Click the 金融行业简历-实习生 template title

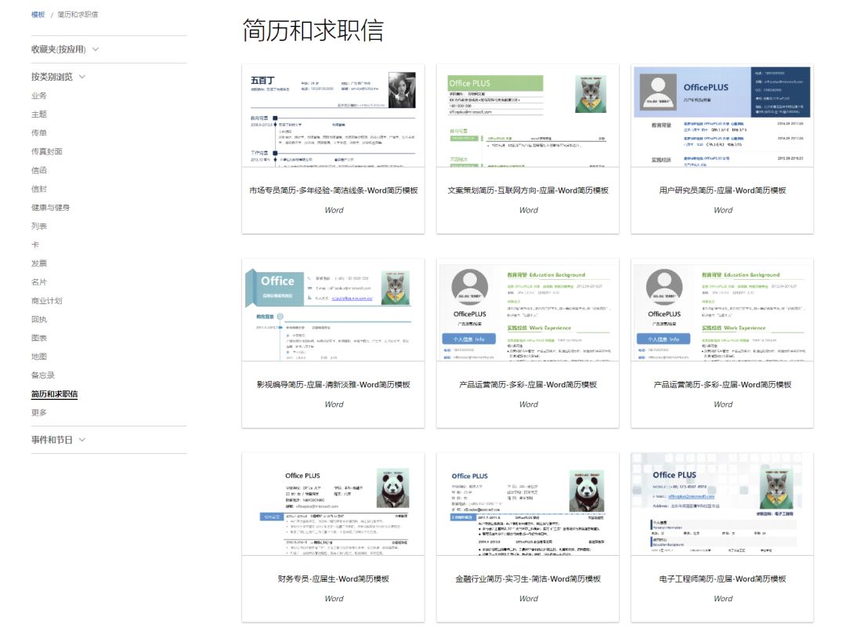(x=528, y=579)
